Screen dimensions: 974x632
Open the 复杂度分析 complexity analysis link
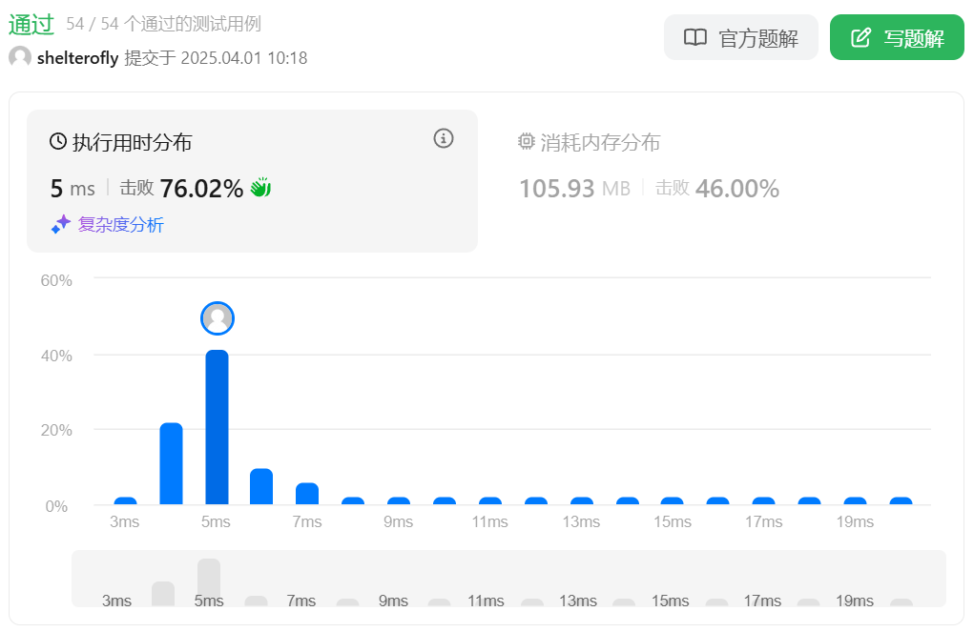[x=120, y=225]
